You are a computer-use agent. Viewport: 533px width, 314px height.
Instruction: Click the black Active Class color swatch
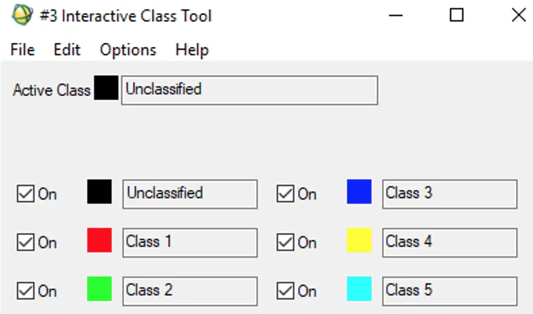(106, 88)
